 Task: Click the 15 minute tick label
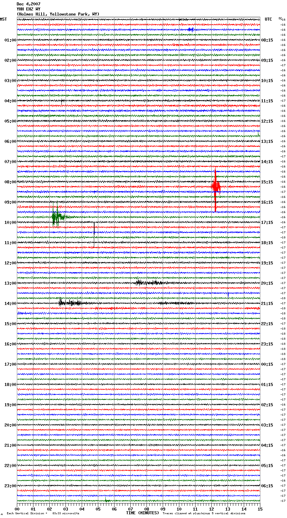[260, 509]
